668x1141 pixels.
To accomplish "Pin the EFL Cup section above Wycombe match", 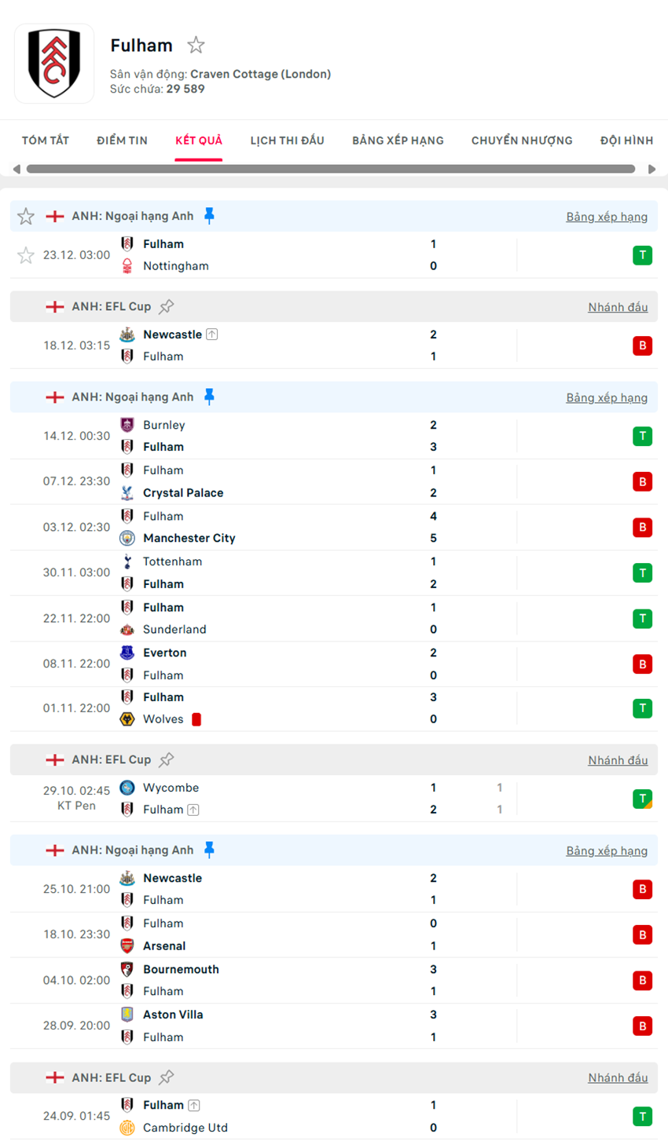I will point(167,759).
